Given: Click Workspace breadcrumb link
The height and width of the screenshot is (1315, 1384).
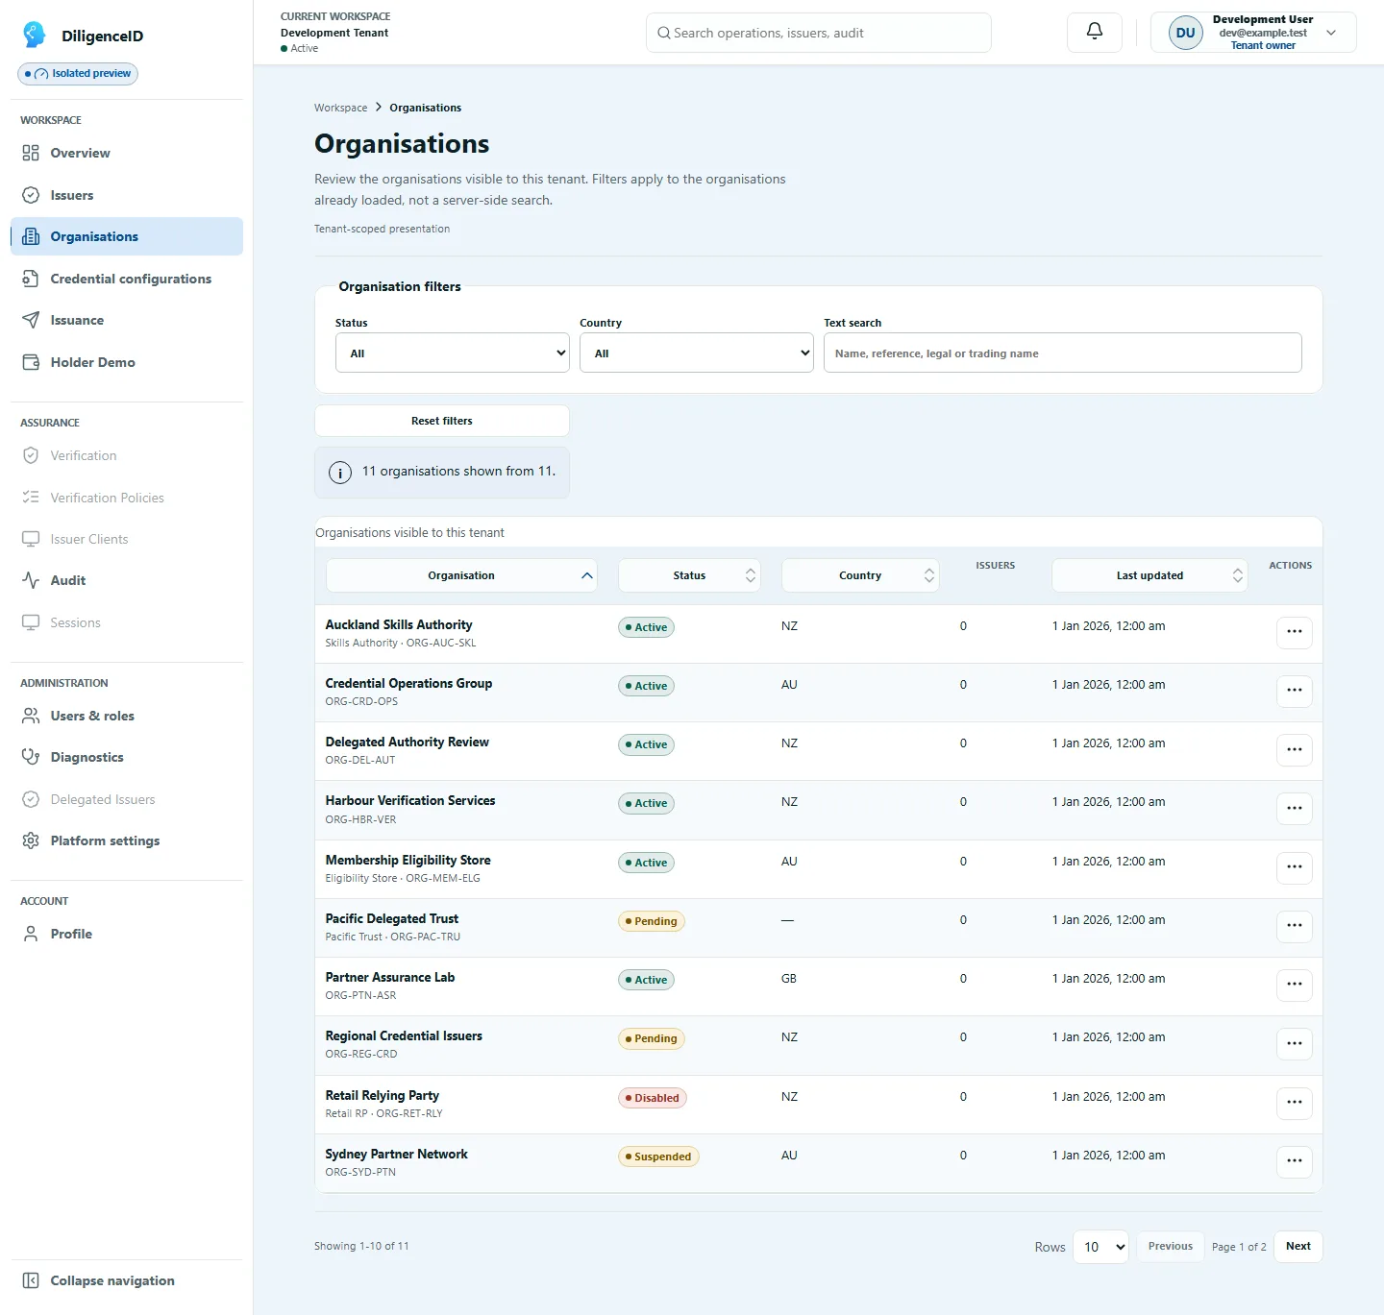Looking at the screenshot, I should tap(340, 108).
